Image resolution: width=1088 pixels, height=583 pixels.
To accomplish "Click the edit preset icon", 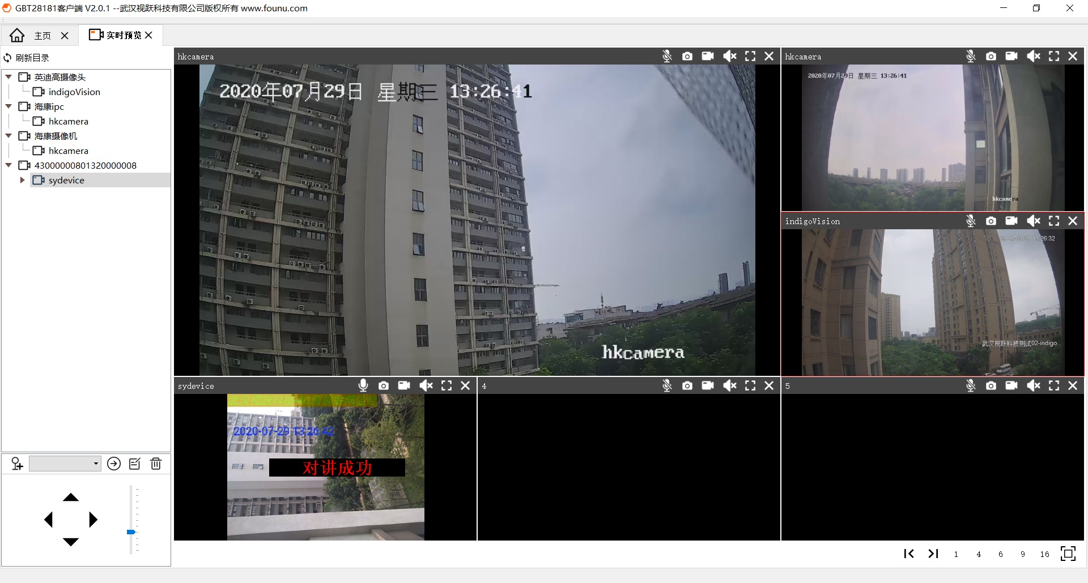I will [135, 464].
